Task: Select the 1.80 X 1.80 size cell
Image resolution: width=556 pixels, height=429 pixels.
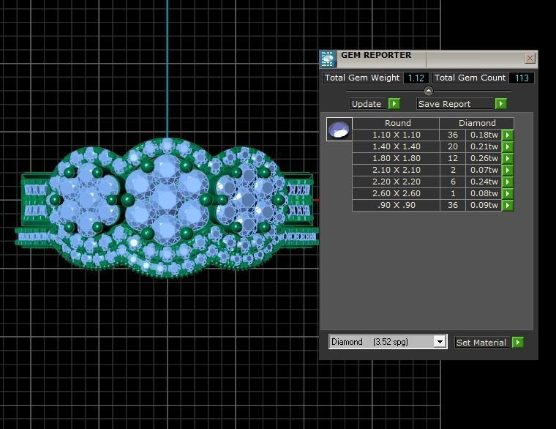Action: 396,158
